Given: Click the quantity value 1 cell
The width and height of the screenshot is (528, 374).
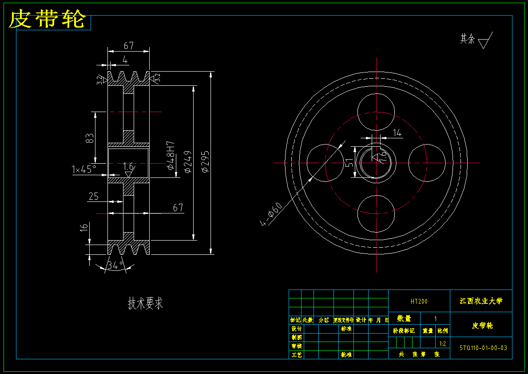Looking at the screenshot, I should (x=435, y=318).
